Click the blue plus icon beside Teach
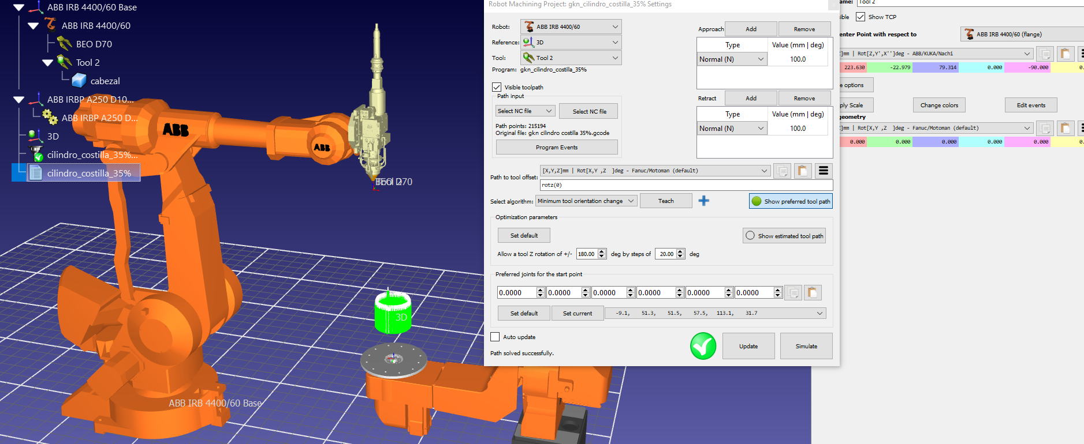 (703, 201)
